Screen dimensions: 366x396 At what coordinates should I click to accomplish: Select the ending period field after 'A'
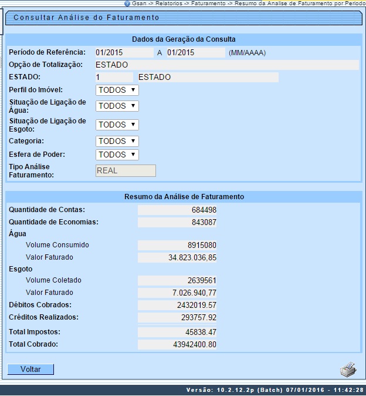(195, 52)
